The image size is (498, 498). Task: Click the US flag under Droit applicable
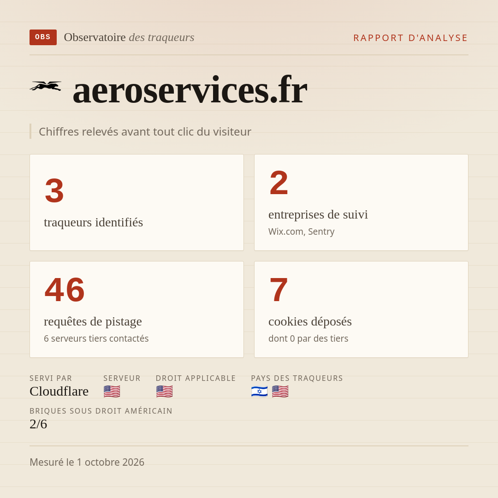click(164, 391)
